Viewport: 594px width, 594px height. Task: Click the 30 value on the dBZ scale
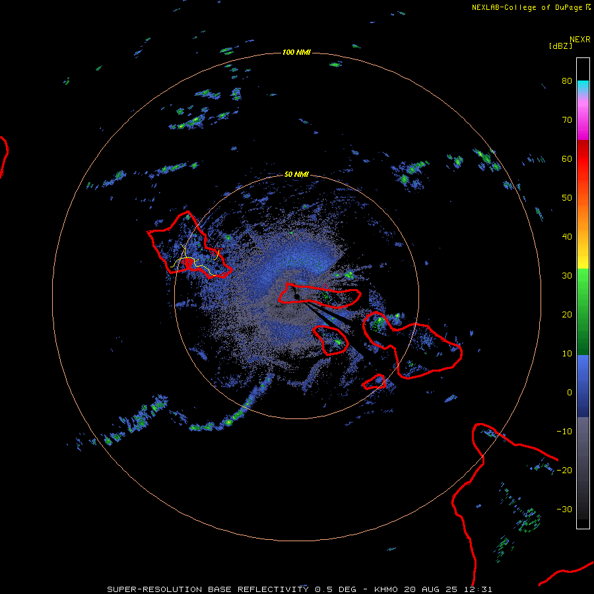pyautogui.click(x=567, y=276)
